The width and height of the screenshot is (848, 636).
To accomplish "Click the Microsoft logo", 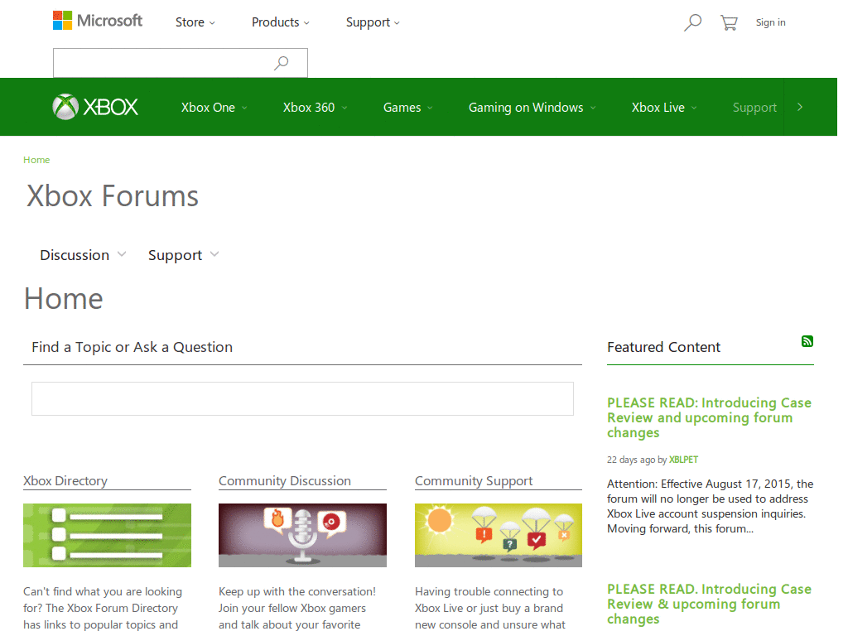I will [98, 21].
